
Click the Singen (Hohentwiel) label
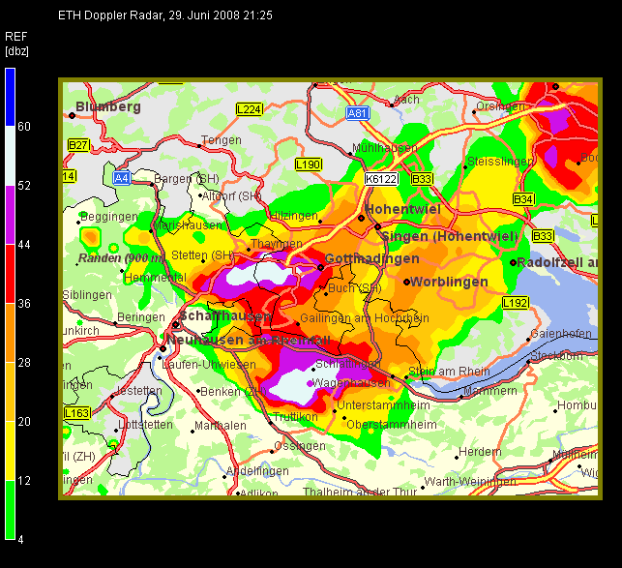click(x=449, y=236)
